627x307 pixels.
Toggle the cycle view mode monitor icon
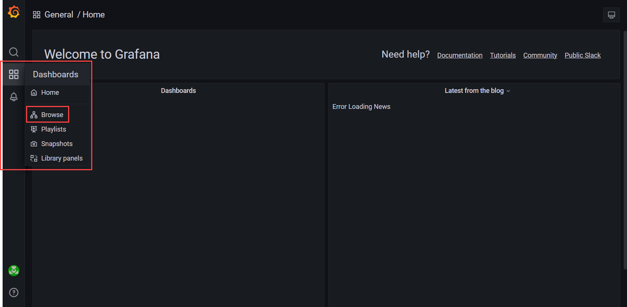click(611, 15)
